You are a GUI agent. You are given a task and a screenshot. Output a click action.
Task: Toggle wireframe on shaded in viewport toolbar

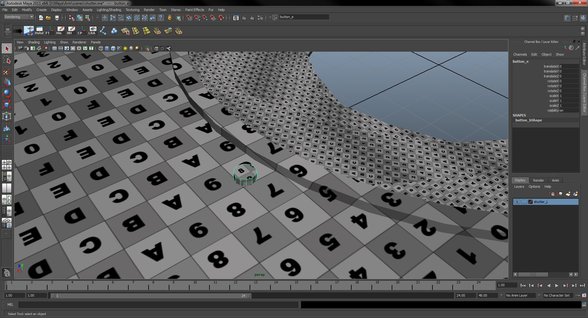click(x=113, y=48)
